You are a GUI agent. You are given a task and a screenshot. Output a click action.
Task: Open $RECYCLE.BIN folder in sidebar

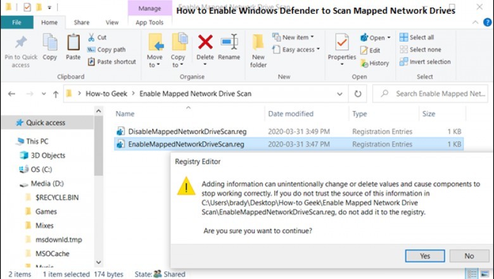pos(57,198)
